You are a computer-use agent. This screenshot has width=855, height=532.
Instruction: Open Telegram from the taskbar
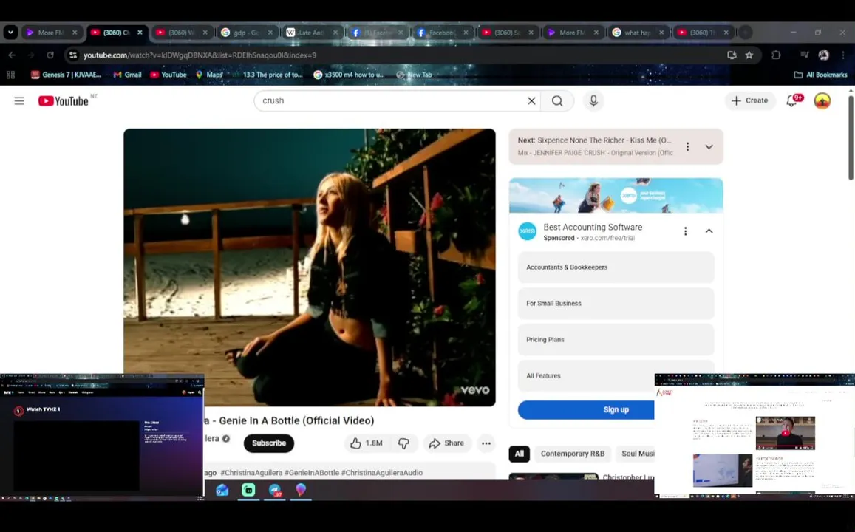(x=275, y=490)
